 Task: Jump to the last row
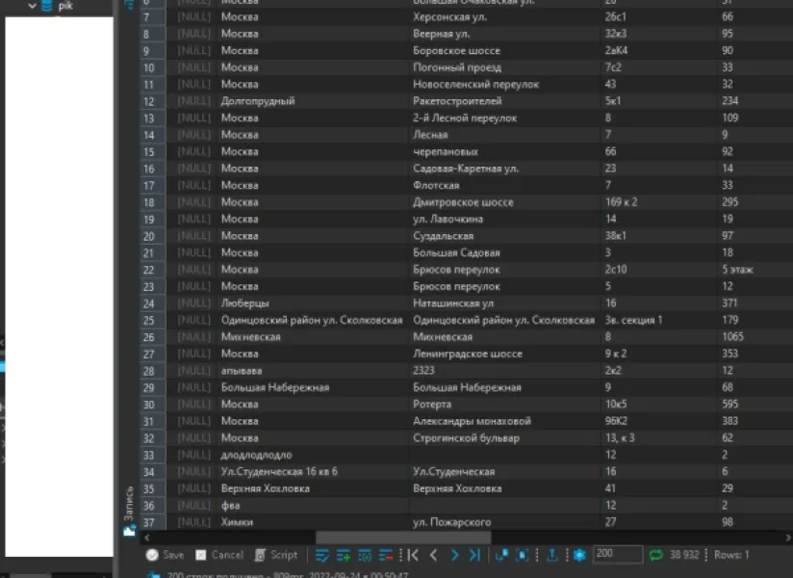[474, 555]
